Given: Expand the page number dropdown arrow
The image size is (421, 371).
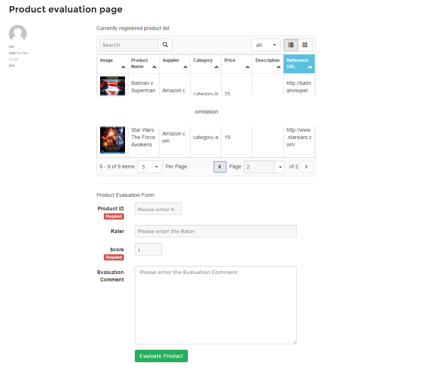Looking at the screenshot, I should [280, 166].
